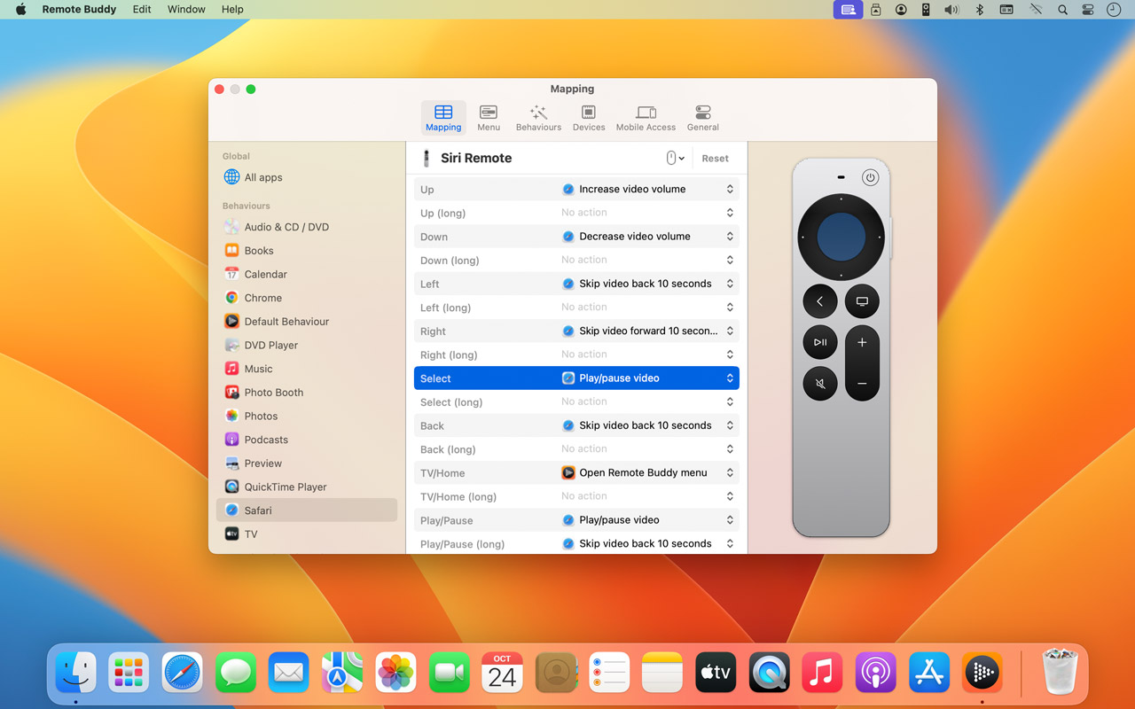Open the General preferences pane
The height and width of the screenshot is (709, 1135).
[702, 117]
